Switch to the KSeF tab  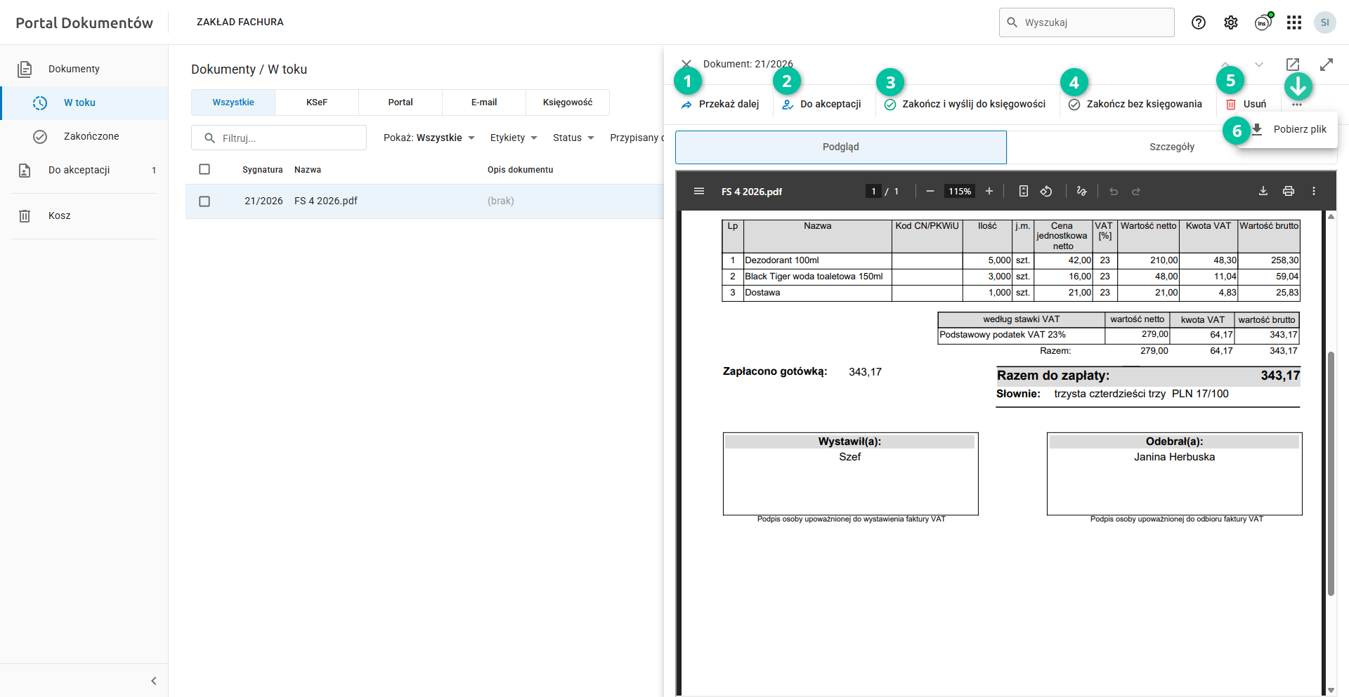(317, 102)
